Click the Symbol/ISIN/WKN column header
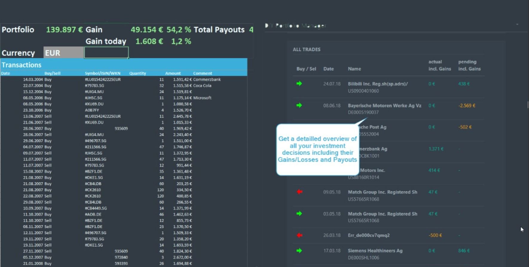 [103, 73]
